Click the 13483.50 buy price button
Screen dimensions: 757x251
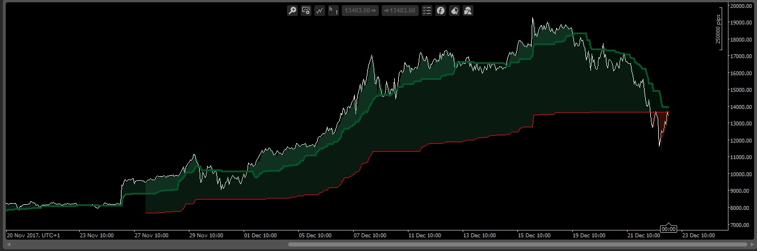400,10
